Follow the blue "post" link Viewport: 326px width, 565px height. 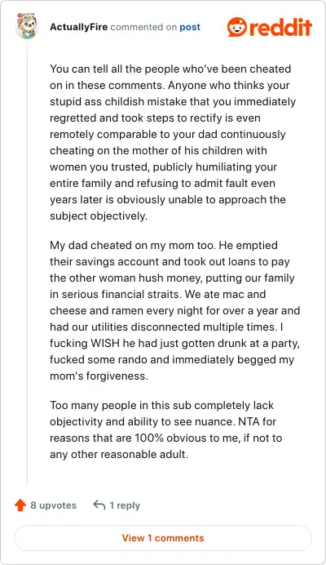click(x=190, y=28)
